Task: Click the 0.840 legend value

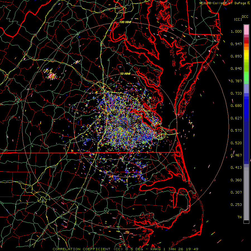Action: [x=236, y=69]
